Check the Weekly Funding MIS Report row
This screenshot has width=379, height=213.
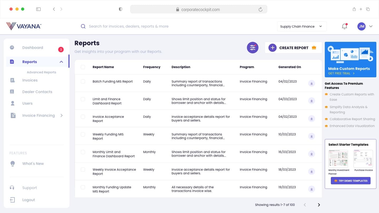[83, 134]
